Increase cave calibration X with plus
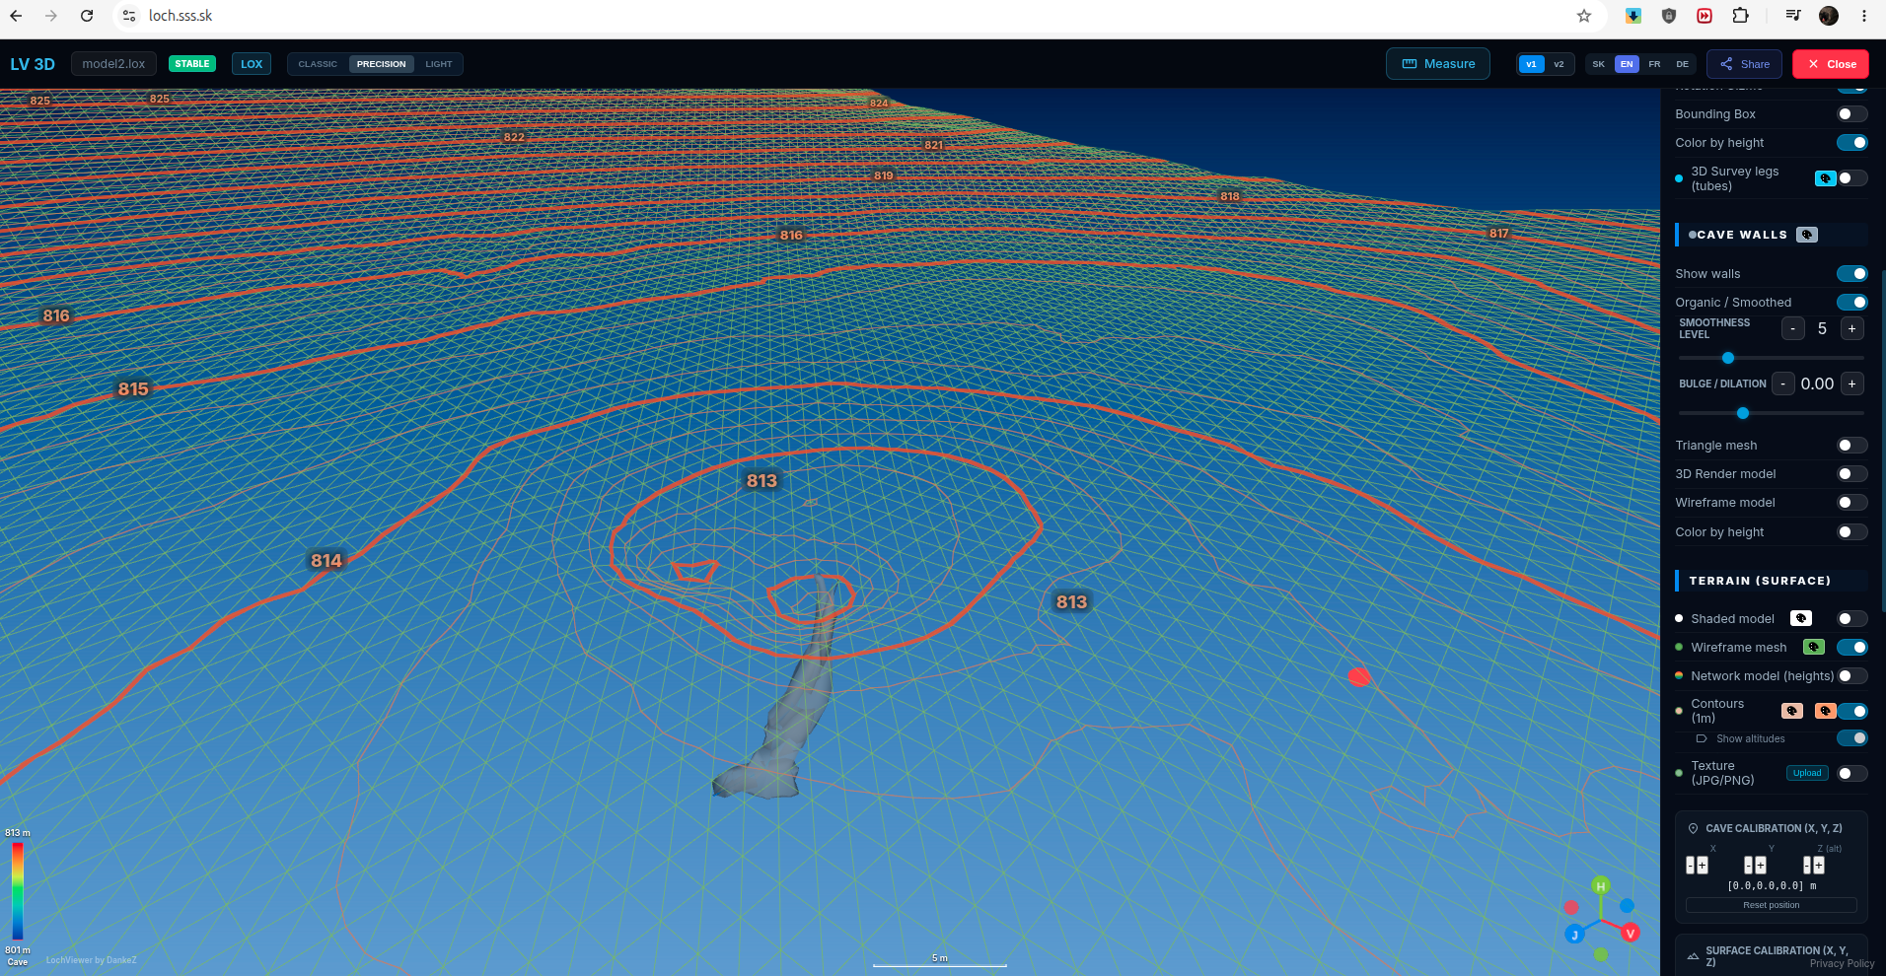 [1703, 865]
